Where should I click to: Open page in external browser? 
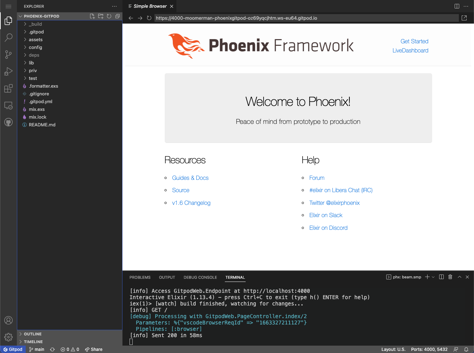[464, 18]
